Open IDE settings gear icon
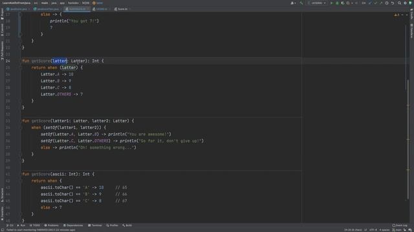 point(405,3)
